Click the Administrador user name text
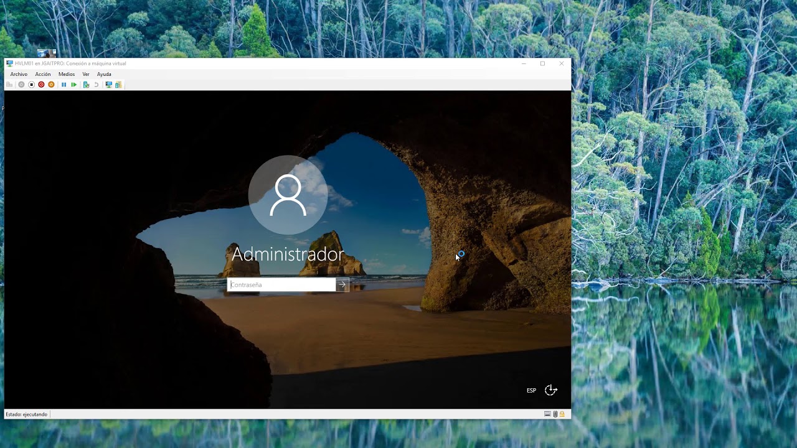This screenshot has height=448, width=797. (x=288, y=254)
